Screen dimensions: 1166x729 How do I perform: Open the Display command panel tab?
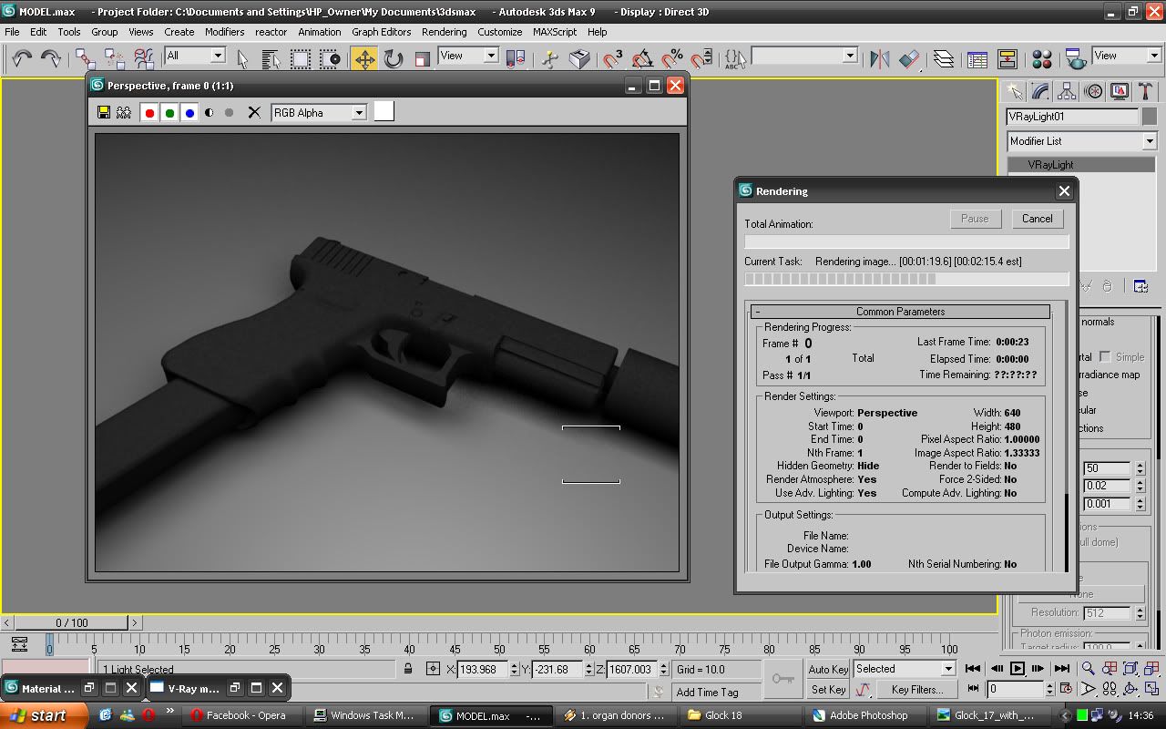(1120, 91)
